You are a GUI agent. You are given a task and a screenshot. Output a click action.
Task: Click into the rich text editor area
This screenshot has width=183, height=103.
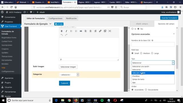(89, 48)
